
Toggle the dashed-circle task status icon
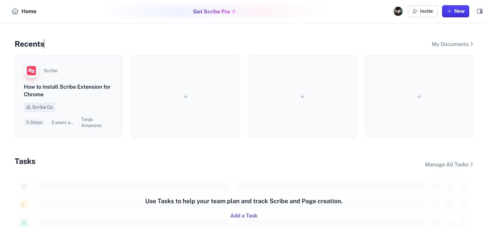(x=24, y=186)
